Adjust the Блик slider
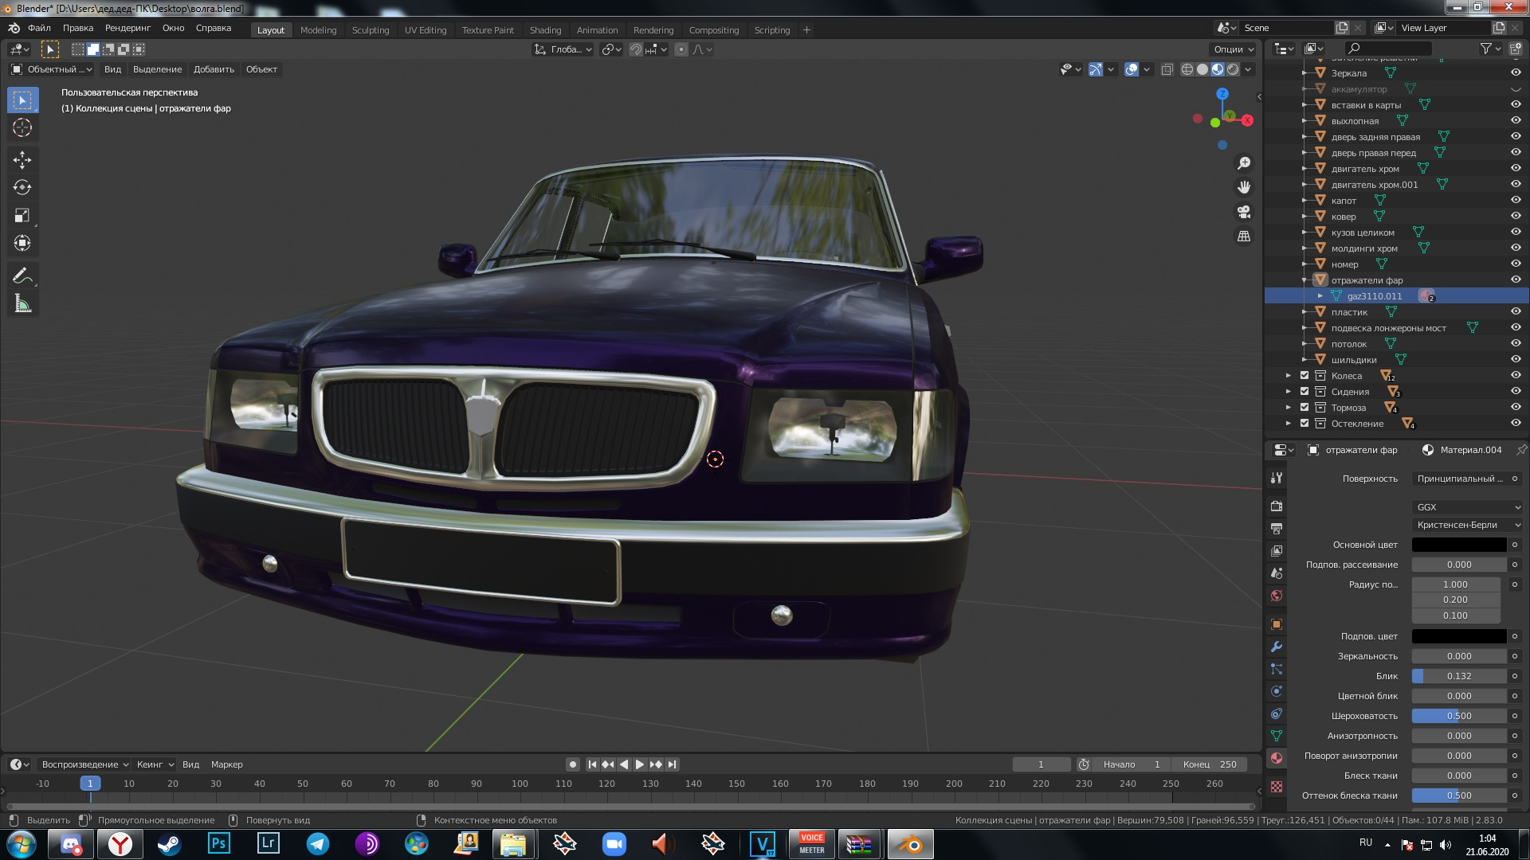1530x860 pixels. [1459, 677]
